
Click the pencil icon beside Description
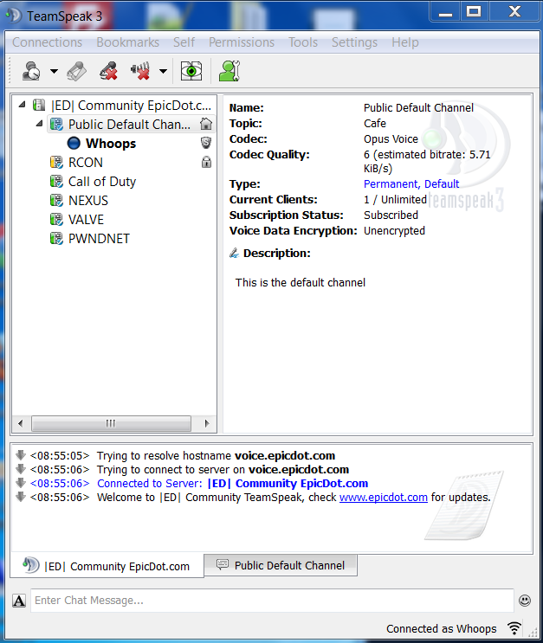(x=234, y=253)
